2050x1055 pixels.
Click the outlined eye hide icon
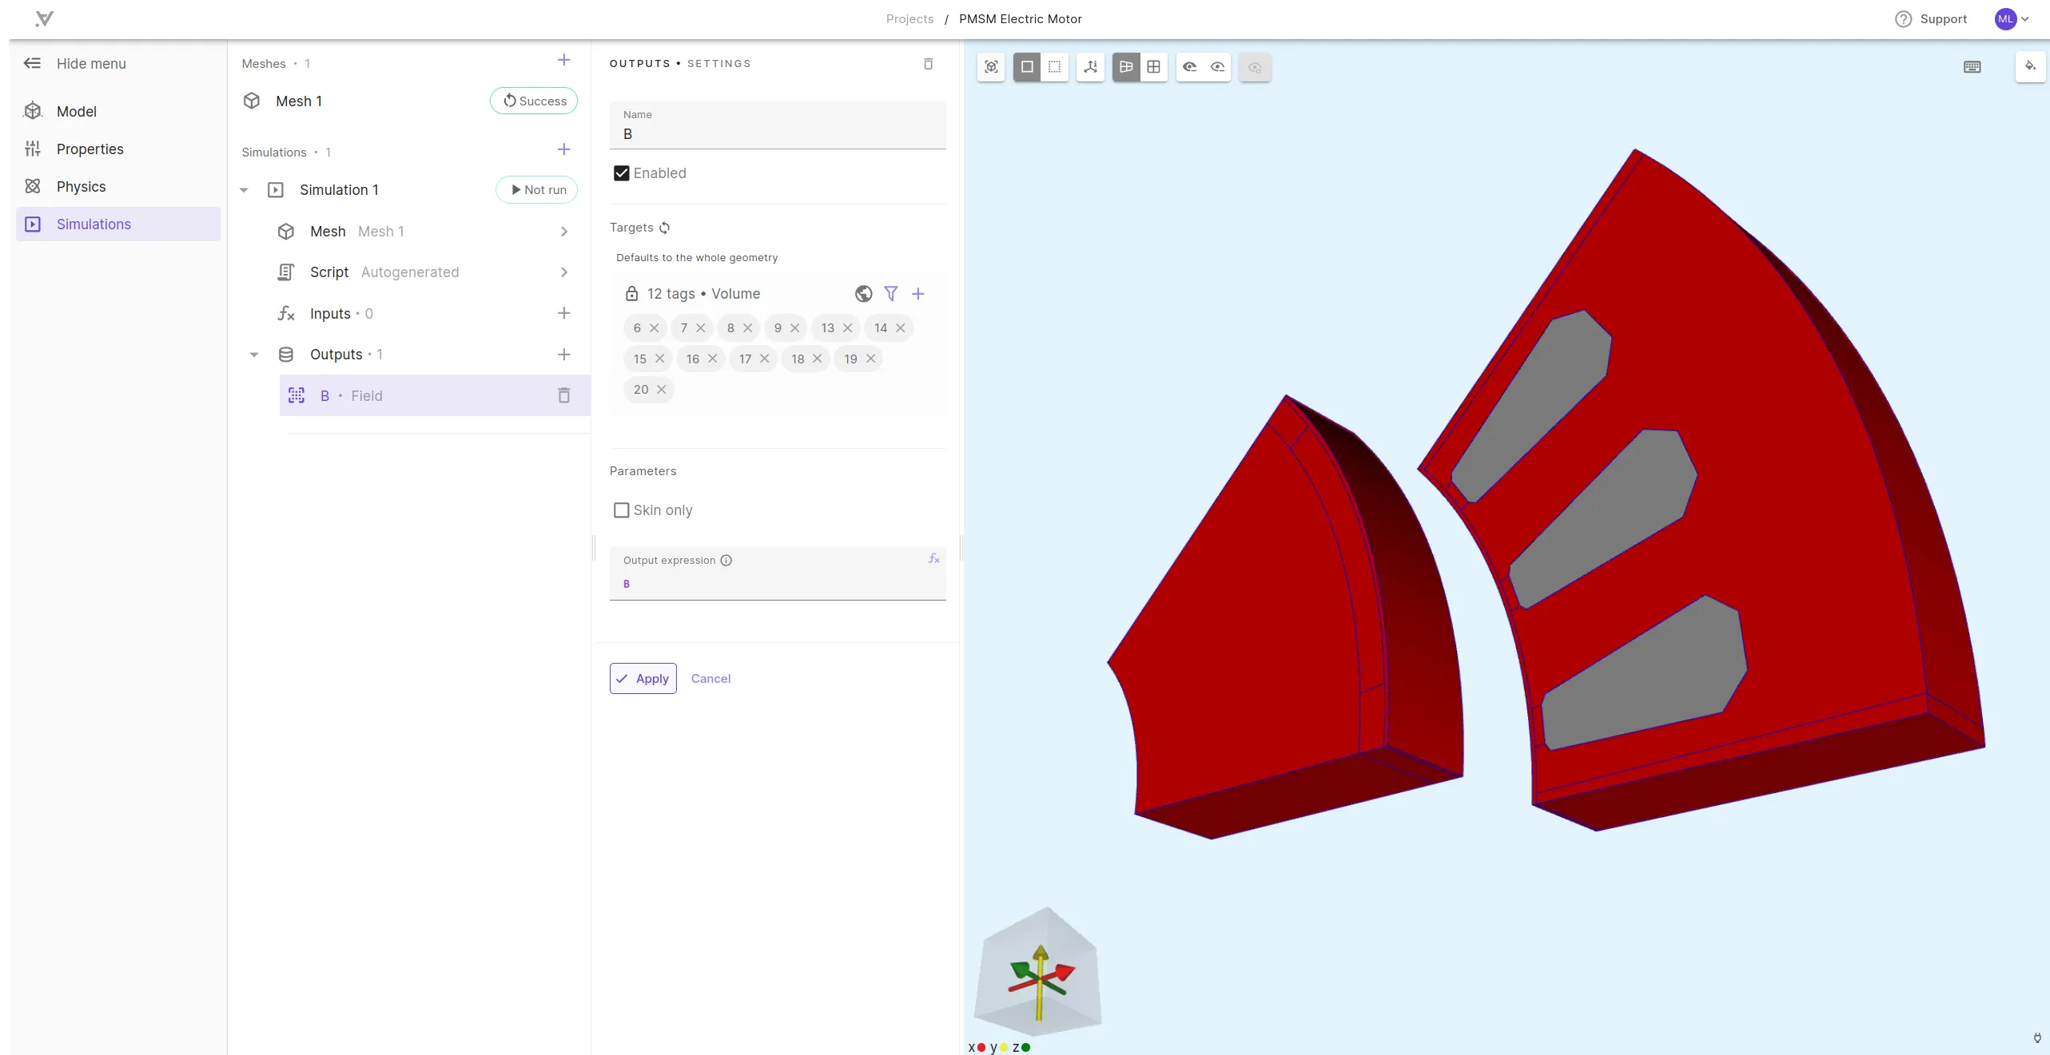[1217, 67]
